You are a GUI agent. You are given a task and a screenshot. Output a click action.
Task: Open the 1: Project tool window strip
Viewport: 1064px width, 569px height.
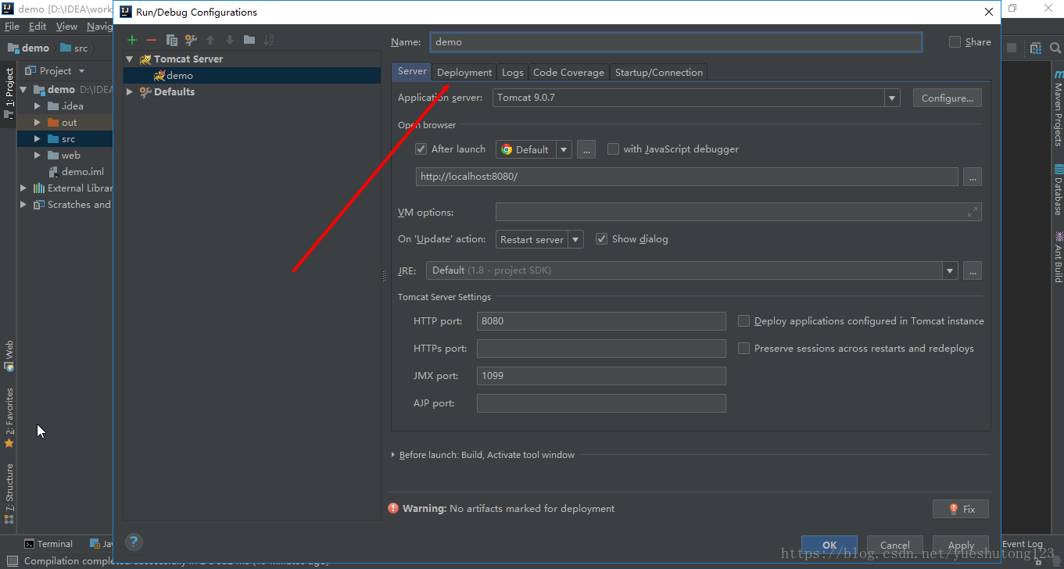[9, 93]
